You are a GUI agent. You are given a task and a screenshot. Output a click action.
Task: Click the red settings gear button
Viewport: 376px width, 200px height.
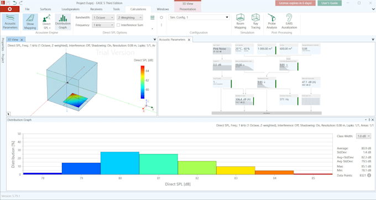(x=9, y=9)
